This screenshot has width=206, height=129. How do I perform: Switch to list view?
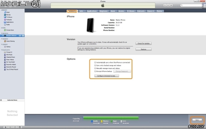coord(165,5)
